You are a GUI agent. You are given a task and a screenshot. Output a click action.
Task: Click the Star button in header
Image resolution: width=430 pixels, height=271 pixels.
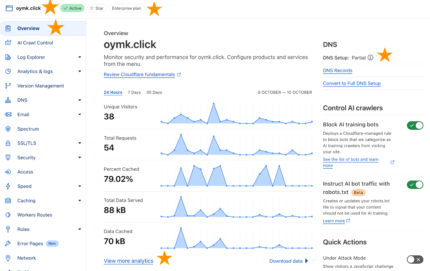point(97,8)
